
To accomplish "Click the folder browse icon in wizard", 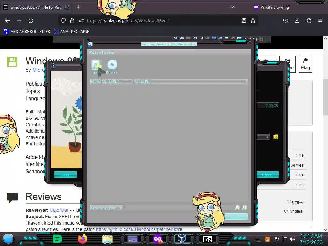I will (276, 137).
